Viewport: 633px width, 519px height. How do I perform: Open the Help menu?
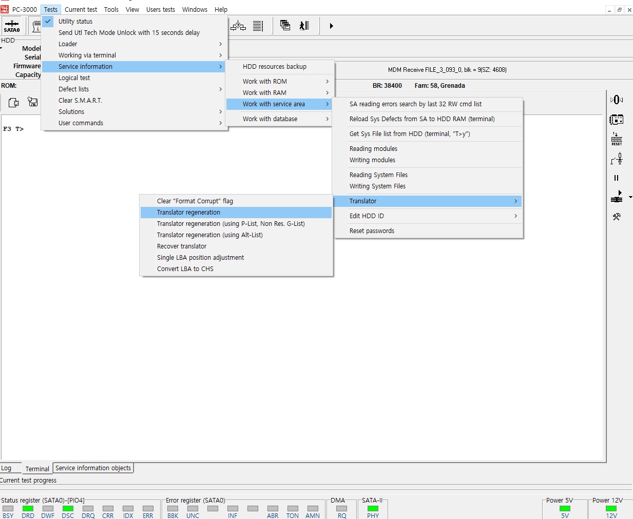coord(221,9)
